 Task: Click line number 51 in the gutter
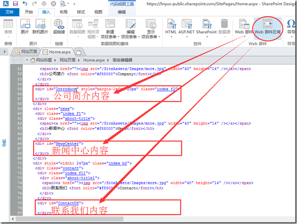(x=20, y=69)
